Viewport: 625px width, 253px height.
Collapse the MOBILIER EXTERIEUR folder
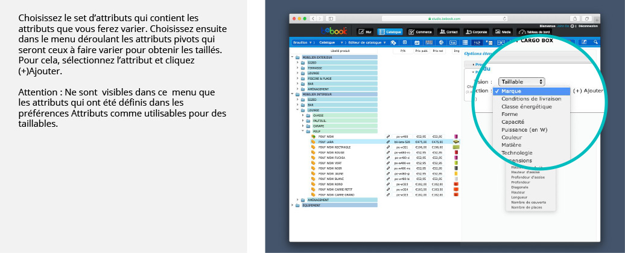coord(292,57)
